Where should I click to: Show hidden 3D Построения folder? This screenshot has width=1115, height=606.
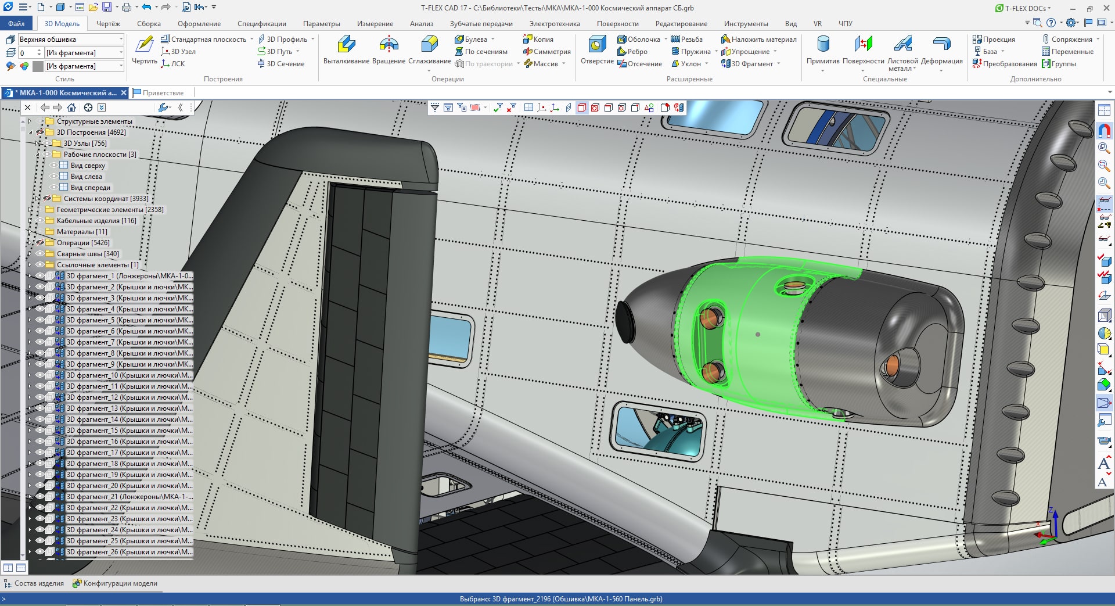(40, 132)
